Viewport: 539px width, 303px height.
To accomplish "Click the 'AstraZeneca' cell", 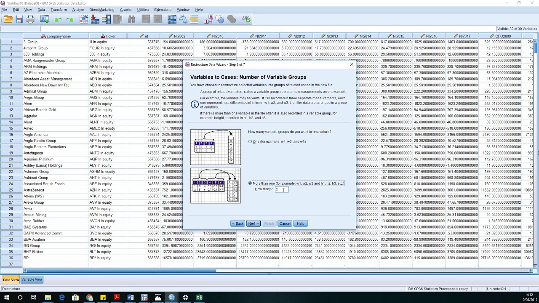I will (x=56, y=190).
